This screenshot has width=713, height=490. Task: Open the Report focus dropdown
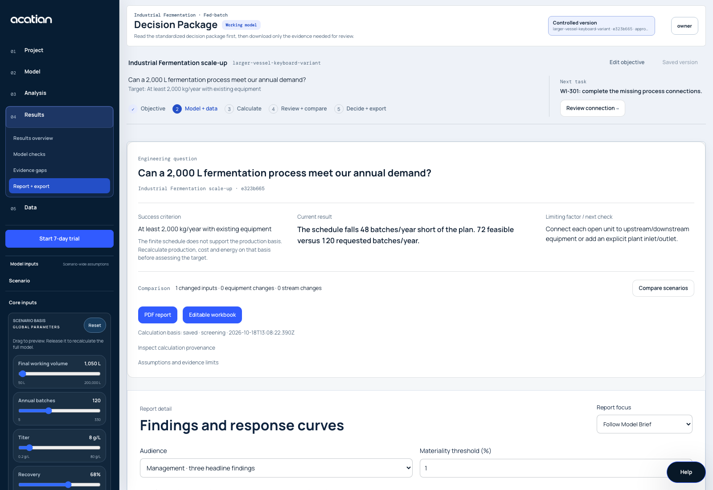[x=644, y=424]
